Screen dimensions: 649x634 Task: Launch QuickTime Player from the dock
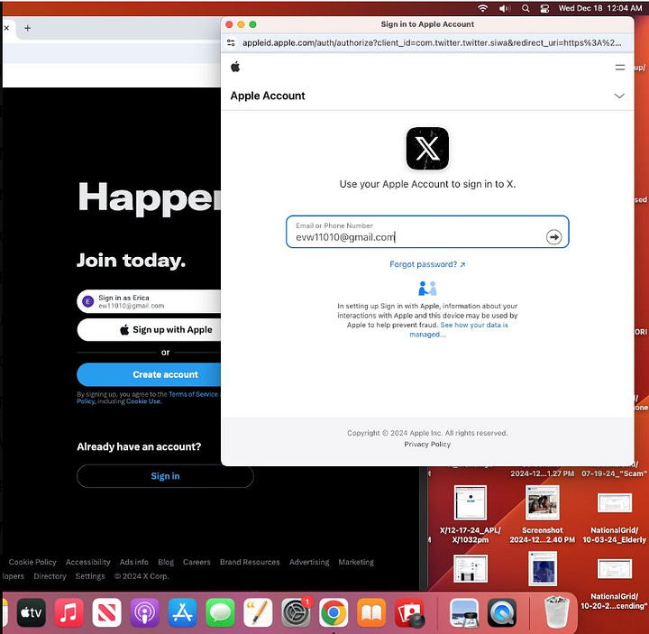[x=502, y=612]
